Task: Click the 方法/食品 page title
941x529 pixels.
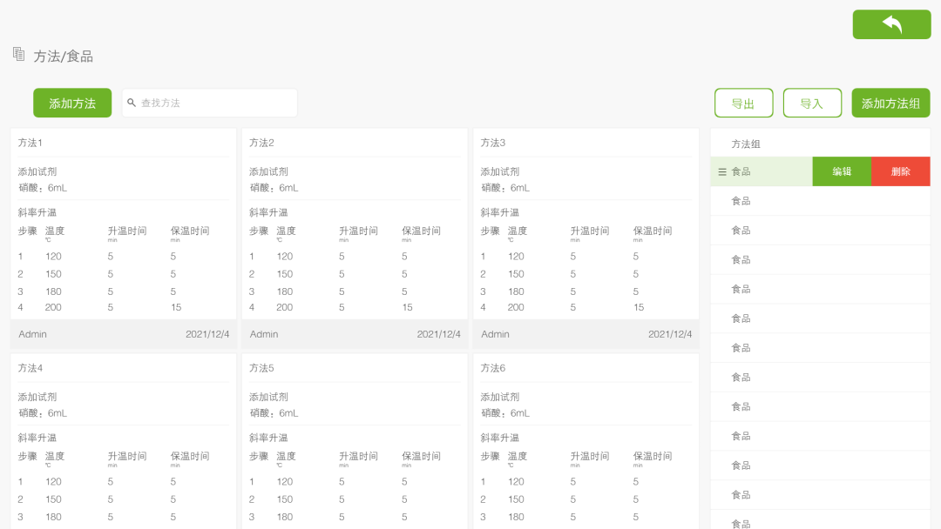Action: pyautogui.click(x=63, y=57)
